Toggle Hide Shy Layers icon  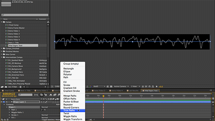(x=51, y=95)
